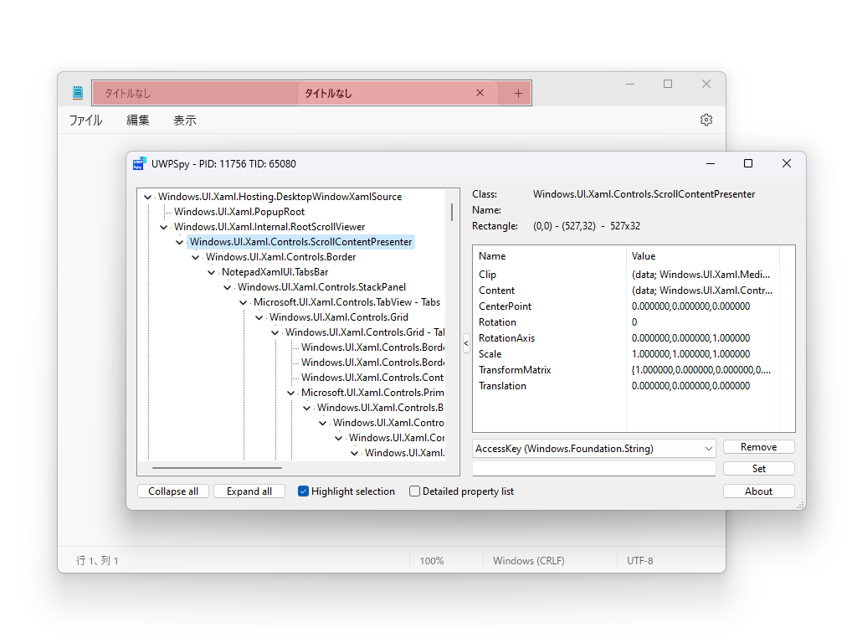
Task: Open AccessKey property dropdown
Action: coord(594,449)
